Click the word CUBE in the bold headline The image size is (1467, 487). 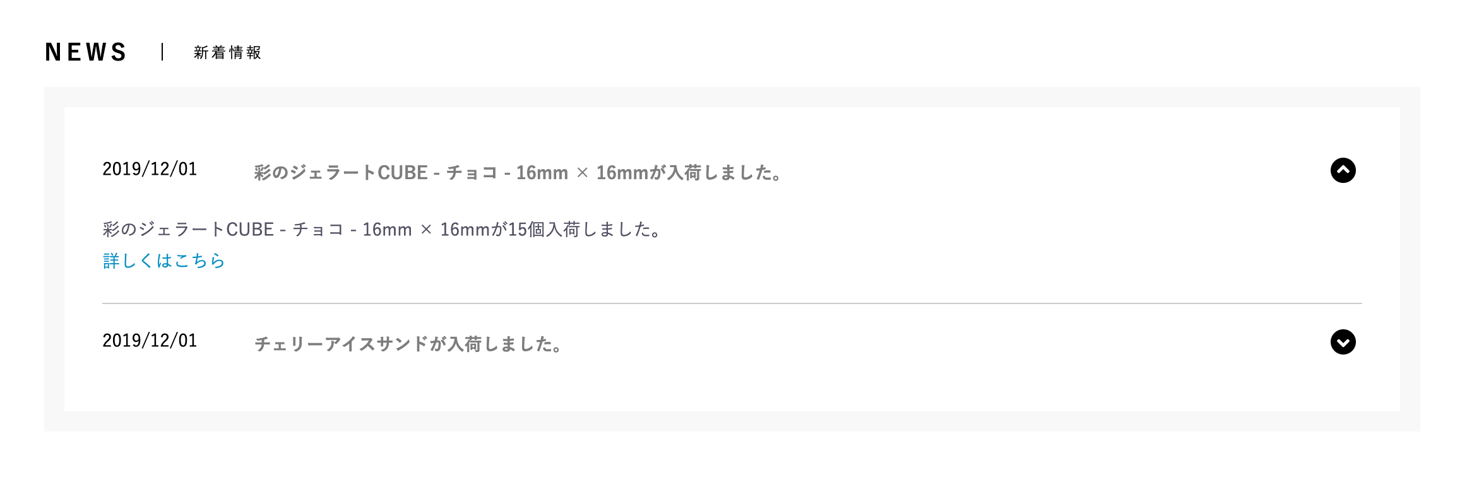403,172
